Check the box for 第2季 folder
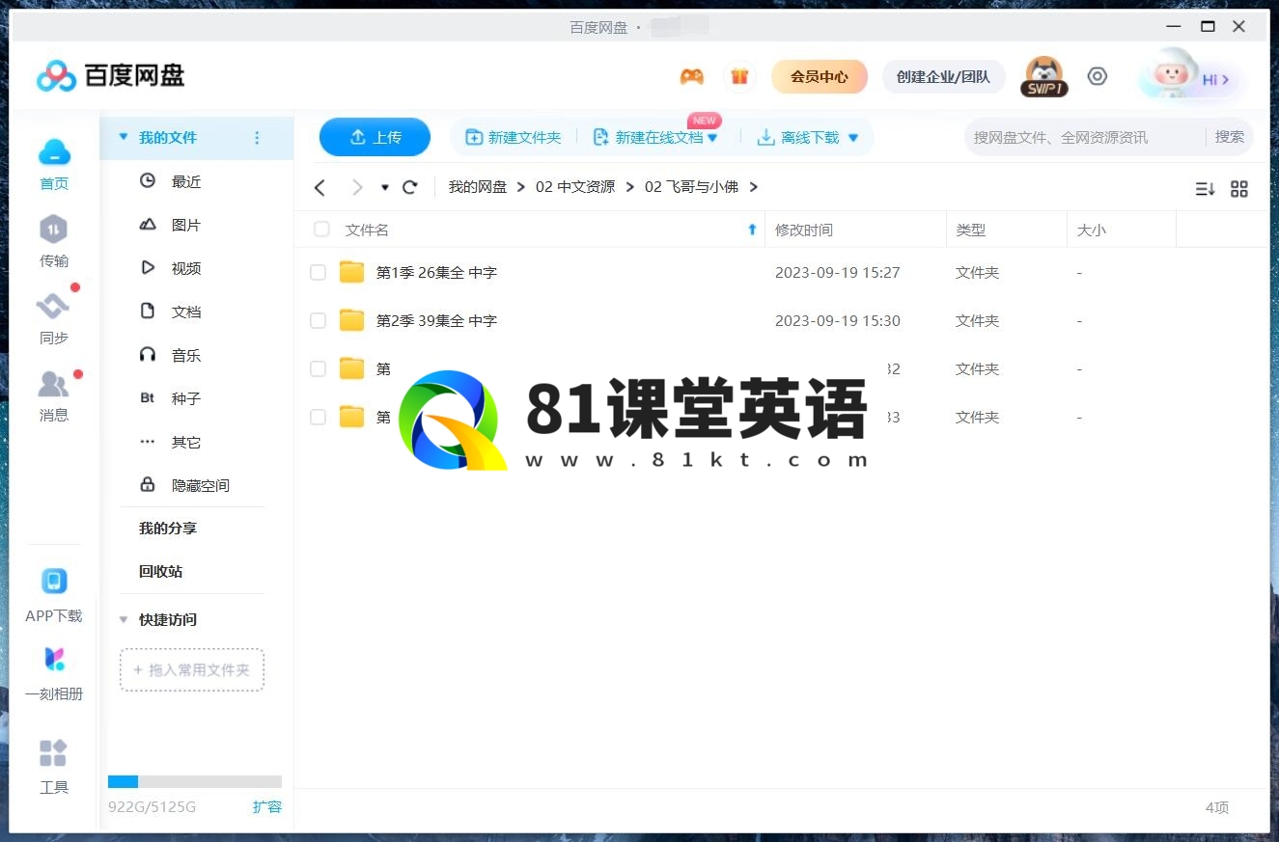 [318, 321]
